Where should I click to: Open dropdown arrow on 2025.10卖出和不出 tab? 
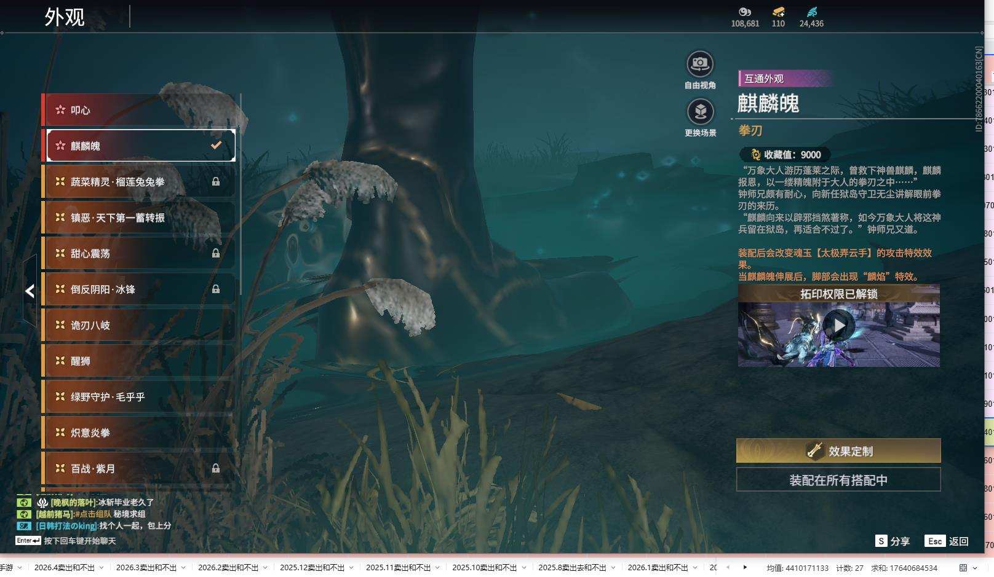(523, 568)
